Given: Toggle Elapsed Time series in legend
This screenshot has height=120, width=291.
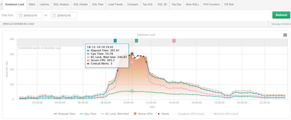Looking at the screenshot, I should click(65, 114).
